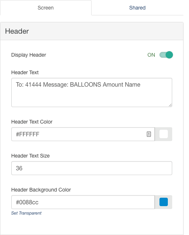Click the Header Text Size label
Viewport: 189px width, 235px height.
[x=30, y=156]
